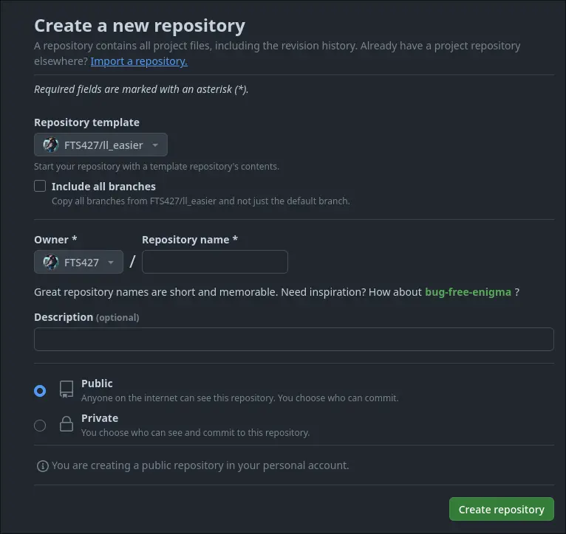
Task: Click the info icon beside the public repository notice
Action: (x=42, y=466)
